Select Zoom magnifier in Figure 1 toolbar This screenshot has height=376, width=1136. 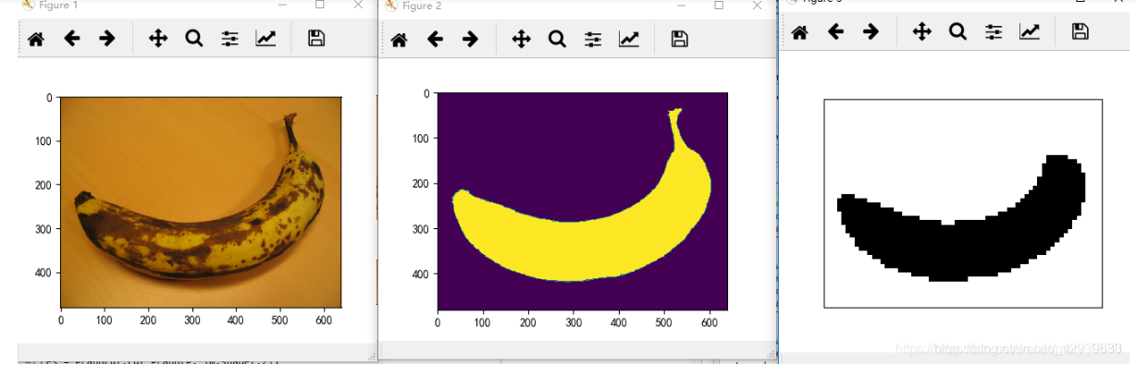(194, 39)
